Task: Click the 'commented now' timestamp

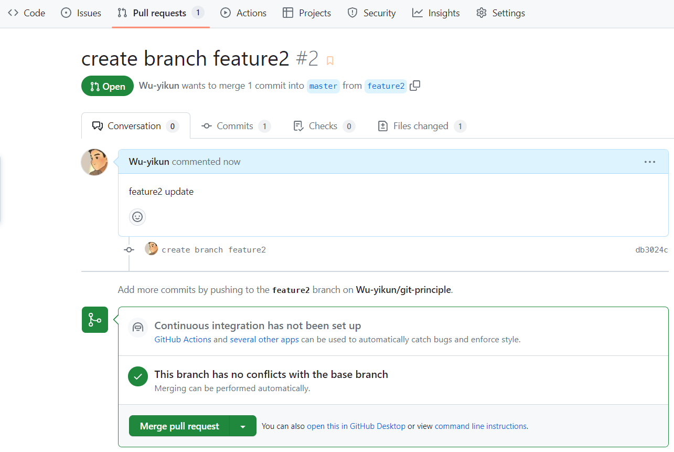Action: click(x=206, y=162)
